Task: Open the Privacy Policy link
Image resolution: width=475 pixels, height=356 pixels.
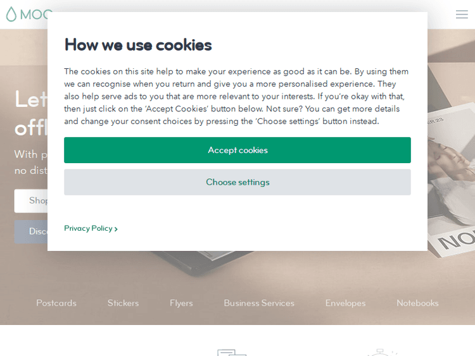Action: [x=88, y=228]
